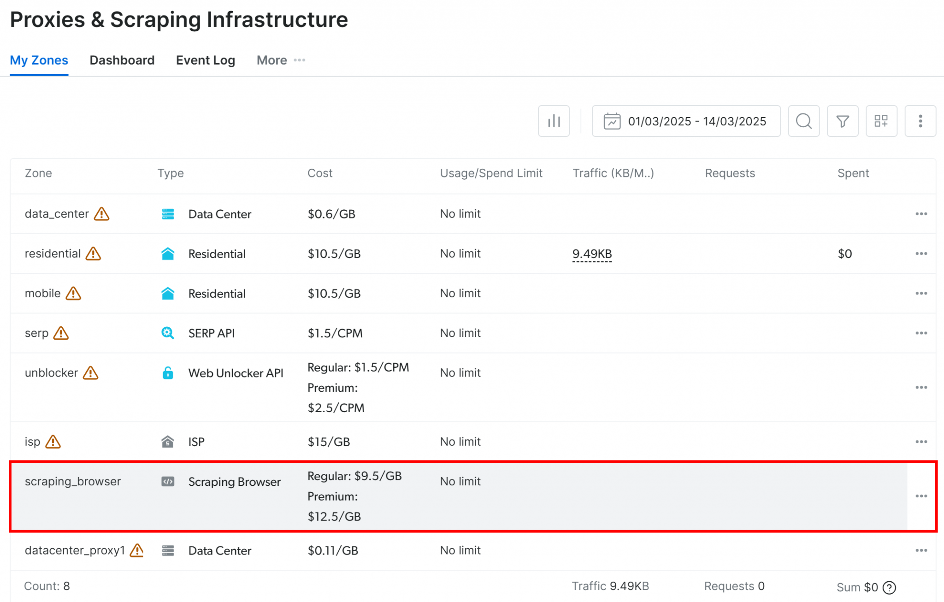Image resolution: width=944 pixels, height=602 pixels.
Task: Switch to the Dashboard tab
Action: pos(122,60)
